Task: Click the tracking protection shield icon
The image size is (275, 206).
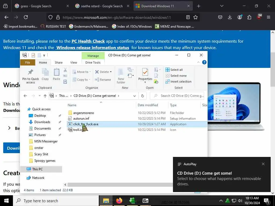Action: (x=50, y=17)
